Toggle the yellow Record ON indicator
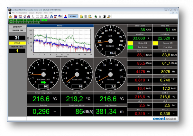 coord(155,43)
